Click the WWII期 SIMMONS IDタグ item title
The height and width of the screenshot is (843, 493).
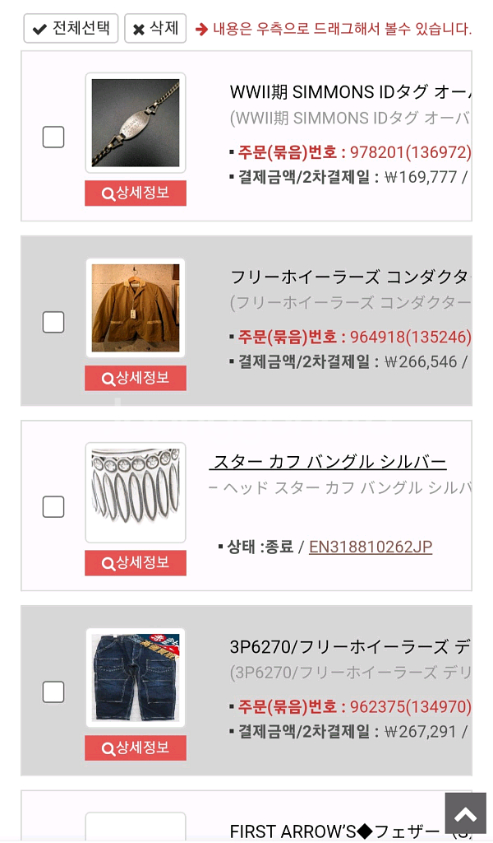pyautogui.click(x=349, y=91)
